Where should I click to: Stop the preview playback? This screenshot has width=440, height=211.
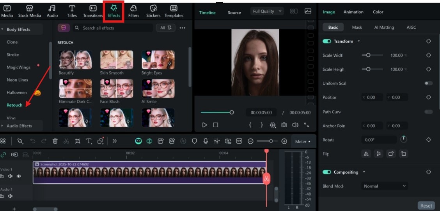(x=215, y=125)
